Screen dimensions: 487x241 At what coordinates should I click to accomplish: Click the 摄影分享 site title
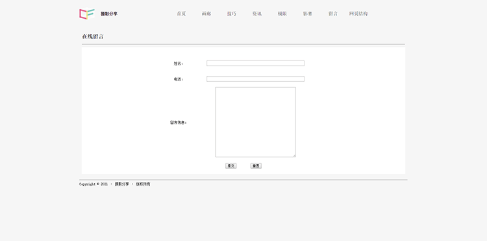(109, 14)
